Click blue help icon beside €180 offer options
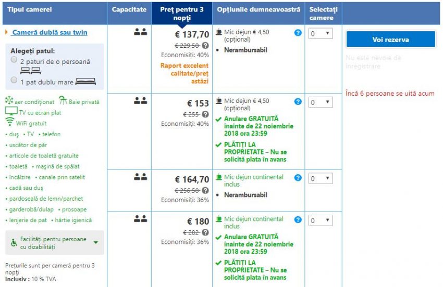This screenshot has height=287, width=443. pyautogui.click(x=298, y=219)
